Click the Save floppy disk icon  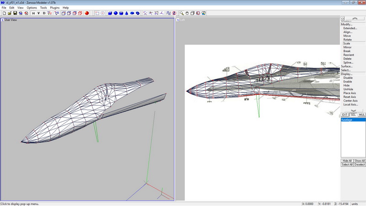click(15, 13)
